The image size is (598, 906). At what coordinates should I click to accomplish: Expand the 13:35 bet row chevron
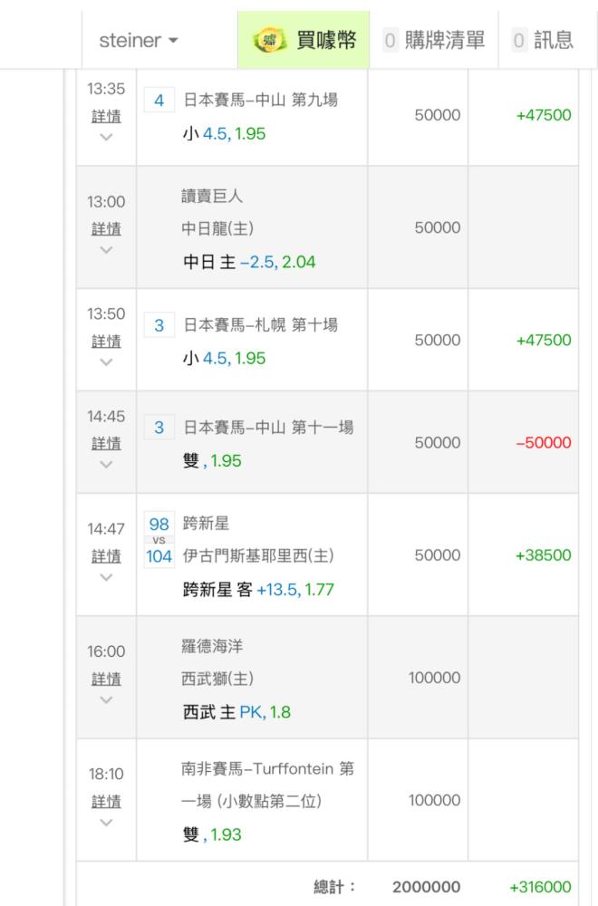(106, 138)
